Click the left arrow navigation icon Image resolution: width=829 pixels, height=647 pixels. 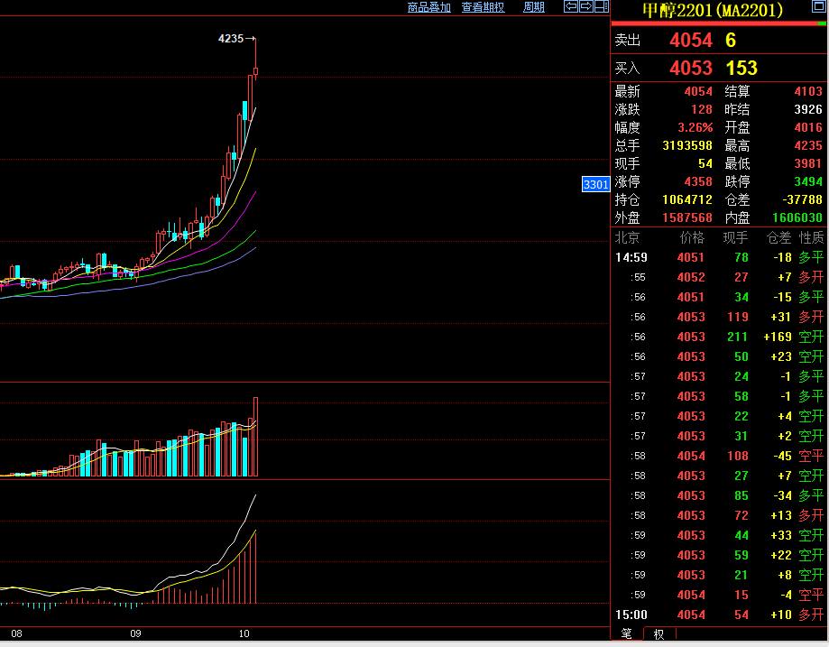click(x=571, y=7)
